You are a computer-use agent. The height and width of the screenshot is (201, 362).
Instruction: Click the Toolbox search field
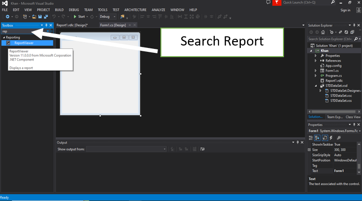24,31
